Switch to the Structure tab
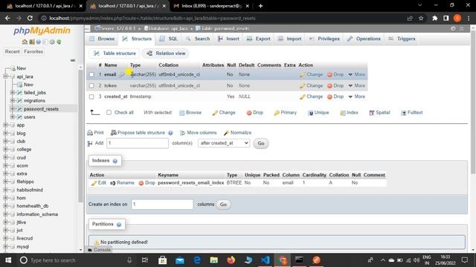This screenshot has height=267, width=476. tap(137, 39)
